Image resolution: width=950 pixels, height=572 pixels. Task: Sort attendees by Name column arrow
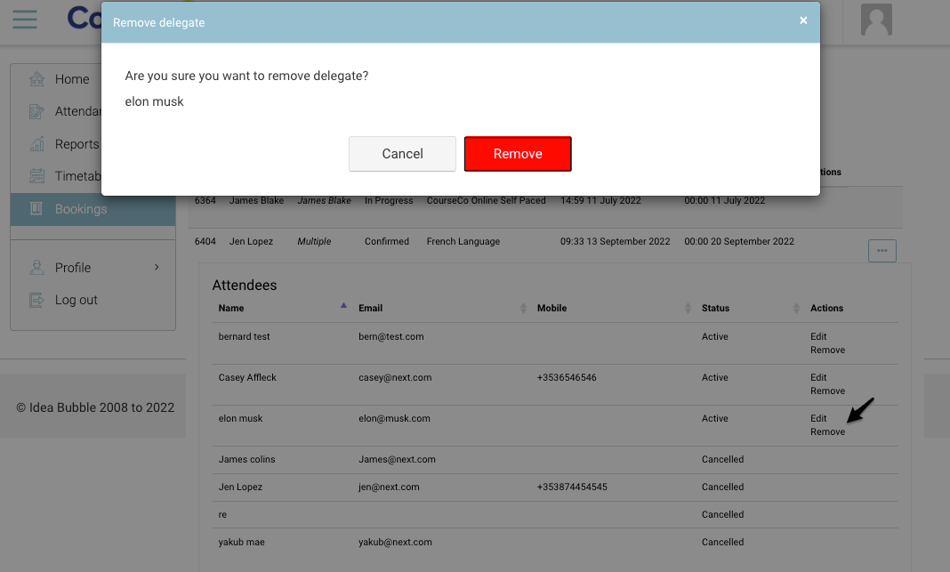[x=343, y=306]
